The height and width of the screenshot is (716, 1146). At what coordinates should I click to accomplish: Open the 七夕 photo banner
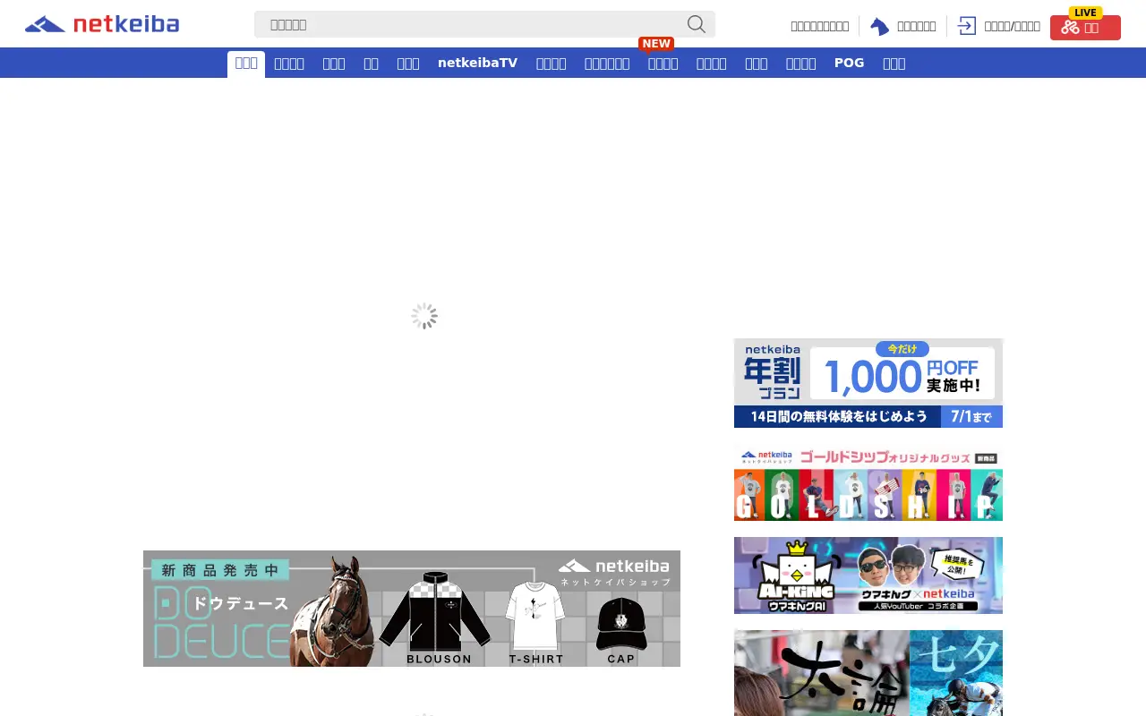tap(868, 673)
